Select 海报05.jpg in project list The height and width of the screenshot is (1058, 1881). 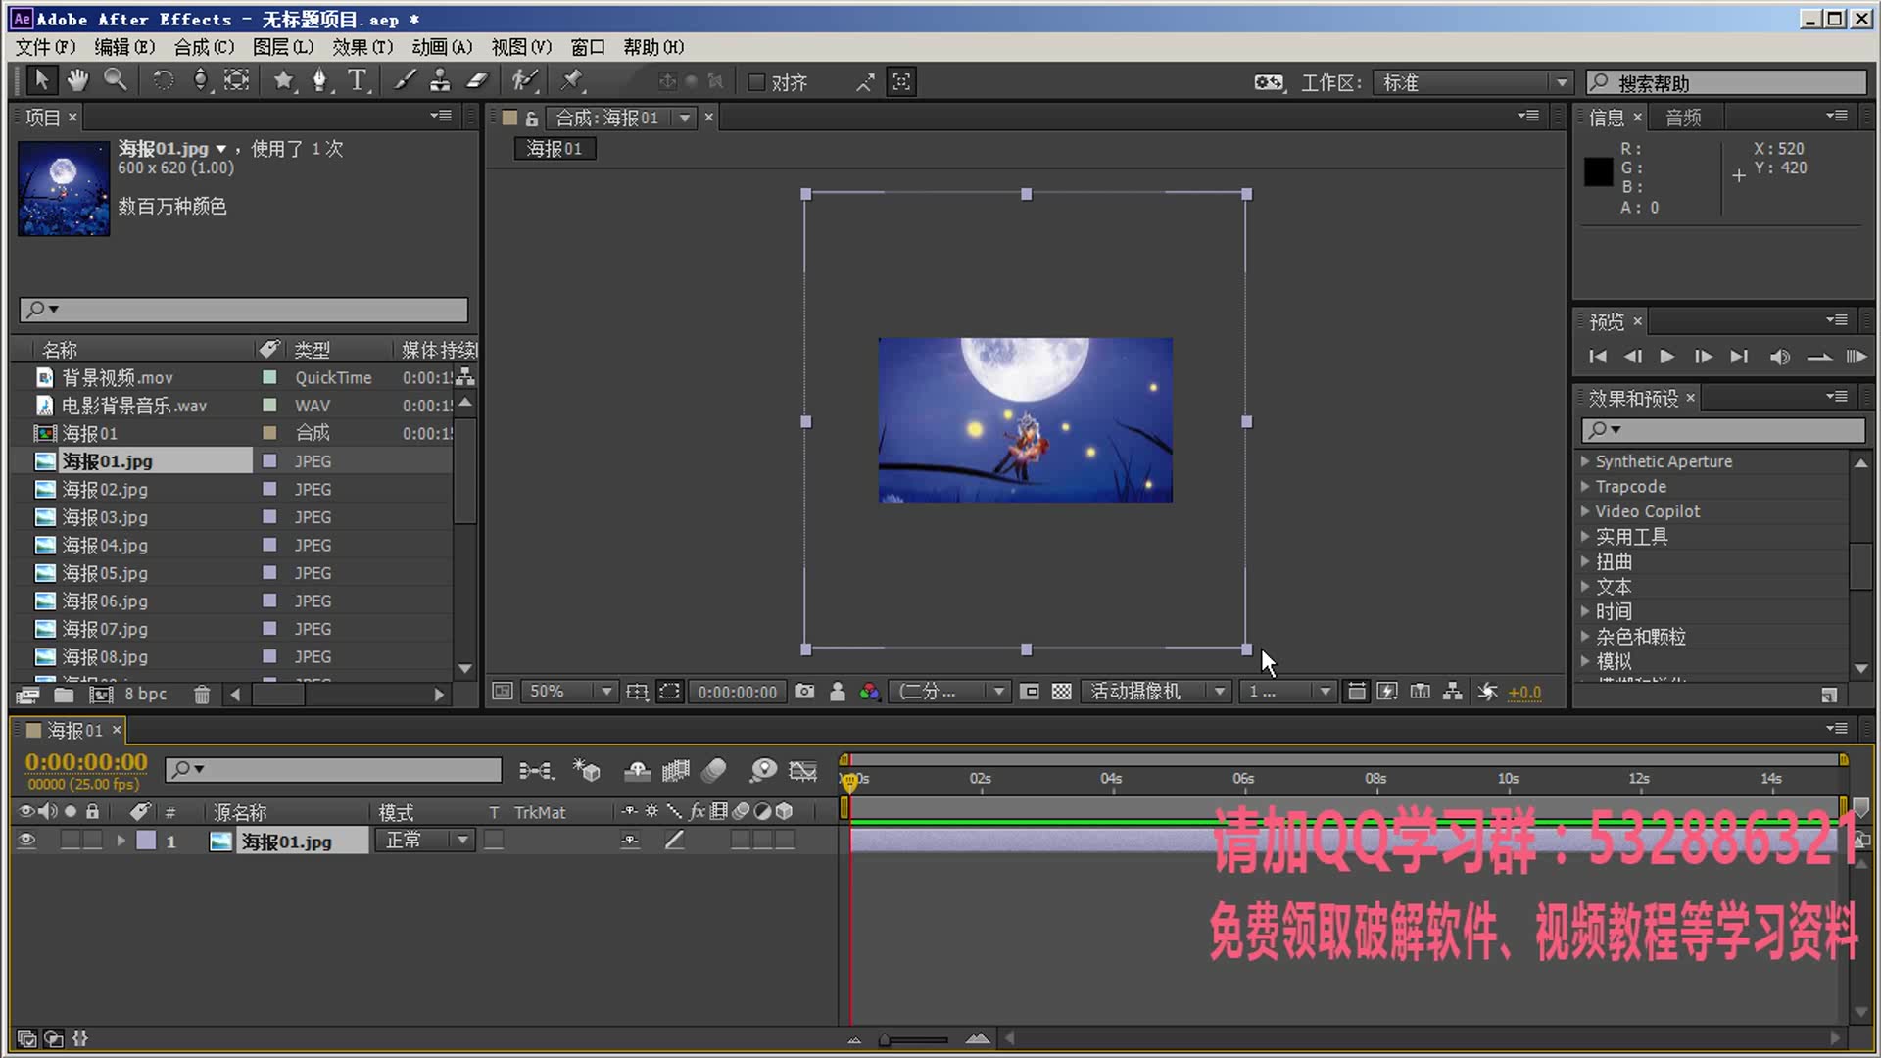(x=105, y=573)
